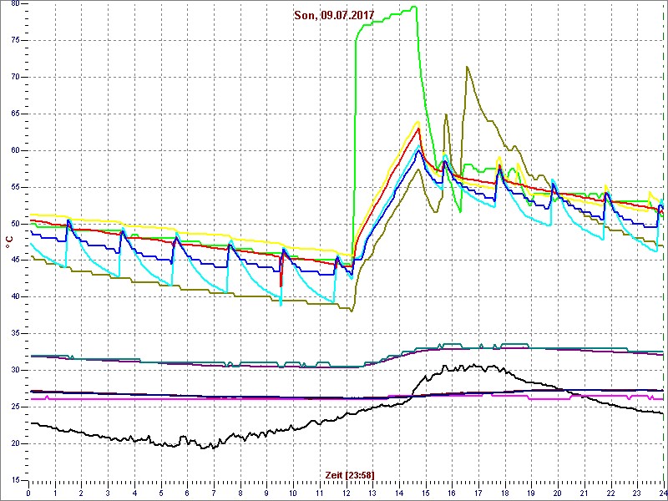Screen dimensions: 668x501
Task: Click hour 19 label on the time axis
Action: pos(531,492)
